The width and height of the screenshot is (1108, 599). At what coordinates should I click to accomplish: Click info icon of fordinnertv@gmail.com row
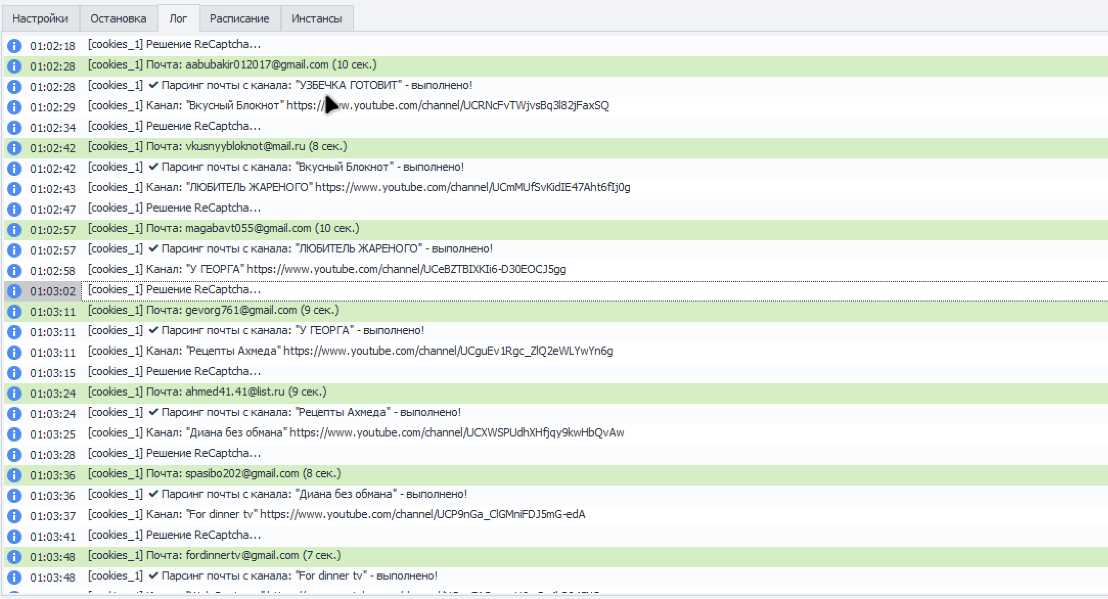(x=14, y=557)
